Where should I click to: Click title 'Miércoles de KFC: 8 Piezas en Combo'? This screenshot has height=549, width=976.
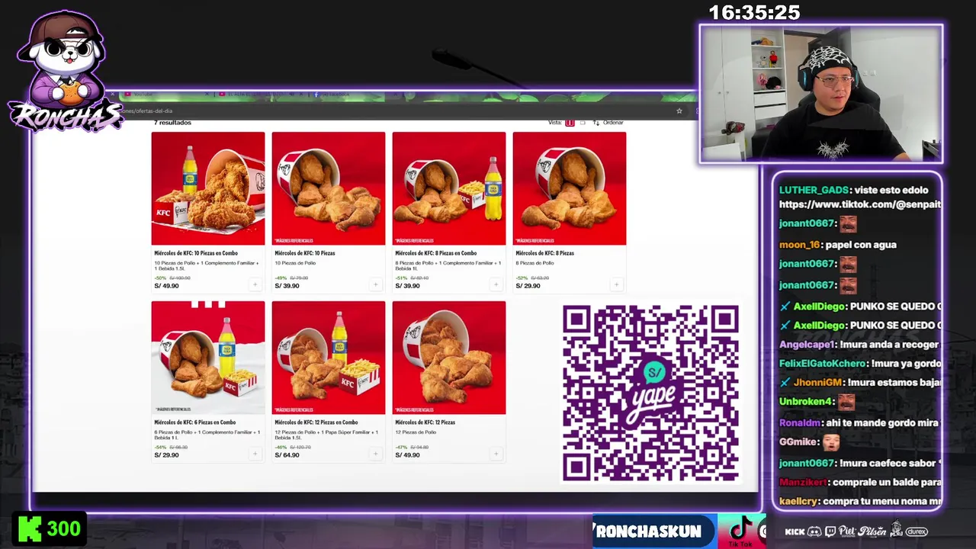point(436,253)
